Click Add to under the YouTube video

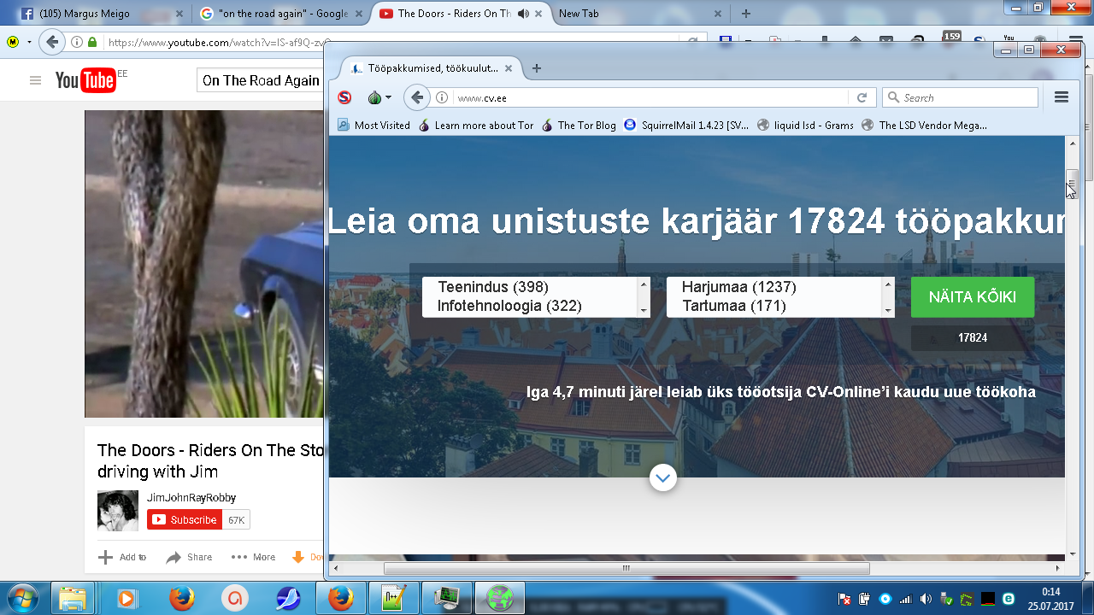tap(122, 557)
